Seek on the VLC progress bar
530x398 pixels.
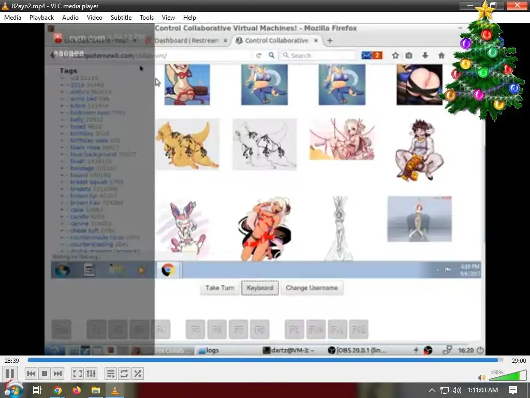coord(266,361)
